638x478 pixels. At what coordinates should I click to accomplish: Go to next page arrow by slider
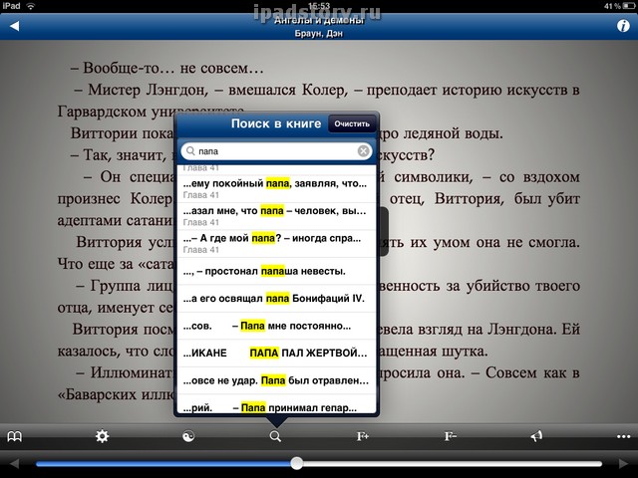[623, 463]
